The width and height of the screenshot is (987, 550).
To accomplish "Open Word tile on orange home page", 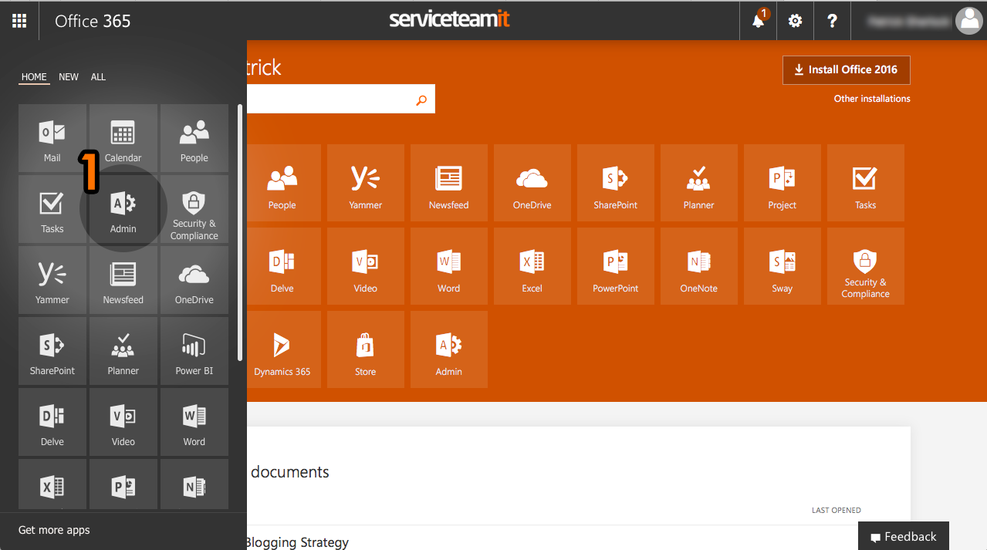I will pos(449,266).
